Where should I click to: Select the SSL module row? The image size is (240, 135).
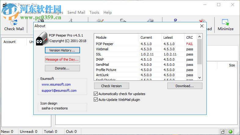(146, 54)
